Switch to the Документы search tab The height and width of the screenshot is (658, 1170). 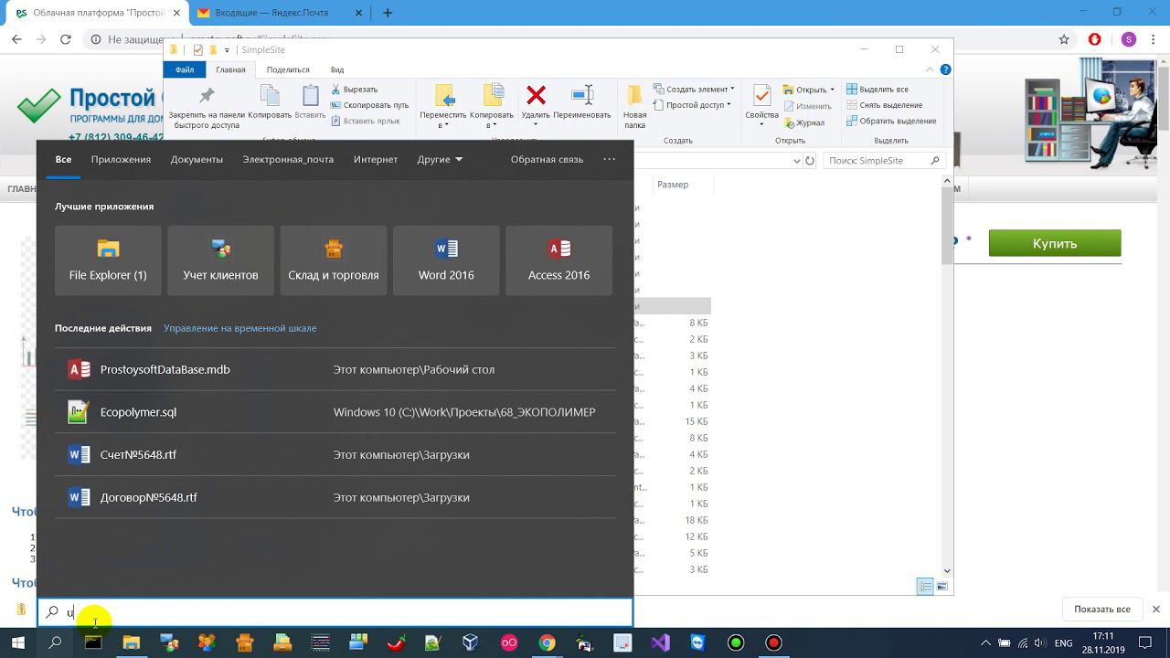coord(197,159)
